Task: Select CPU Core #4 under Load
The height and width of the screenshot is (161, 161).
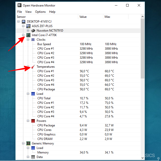Action: pyautogui.click(x=78, y=116)
